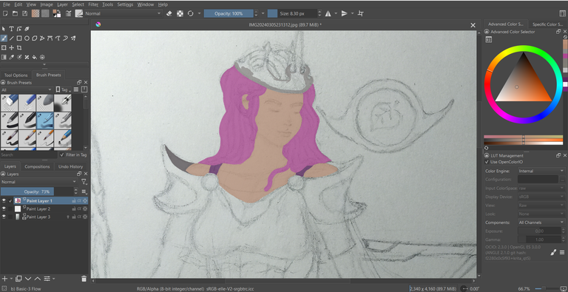Viewport: 568px width, 292px height.
Task: Open the File menu
Action: coord(7,4)
